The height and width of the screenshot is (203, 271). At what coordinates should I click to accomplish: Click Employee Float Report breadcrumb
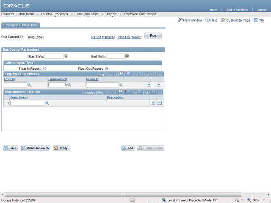(x=140, y=14)
